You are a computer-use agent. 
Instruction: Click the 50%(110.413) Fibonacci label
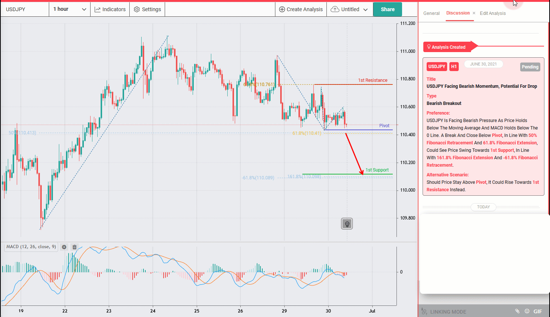pyautogui.click(x=22, y=133)
